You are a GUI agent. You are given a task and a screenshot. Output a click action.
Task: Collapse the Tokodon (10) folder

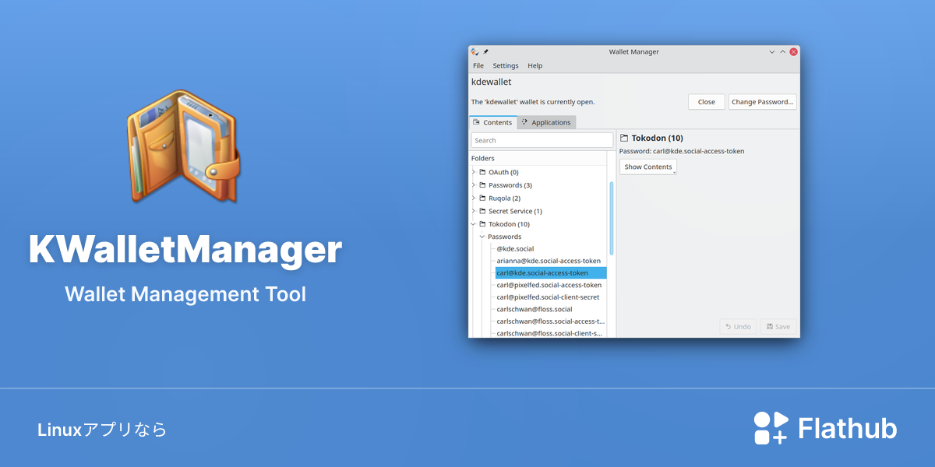[473, 224]
